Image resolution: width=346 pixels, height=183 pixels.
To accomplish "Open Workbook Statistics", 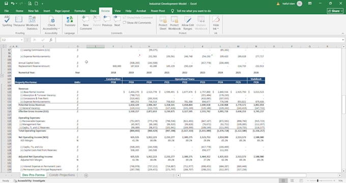I will coord(32,23).
